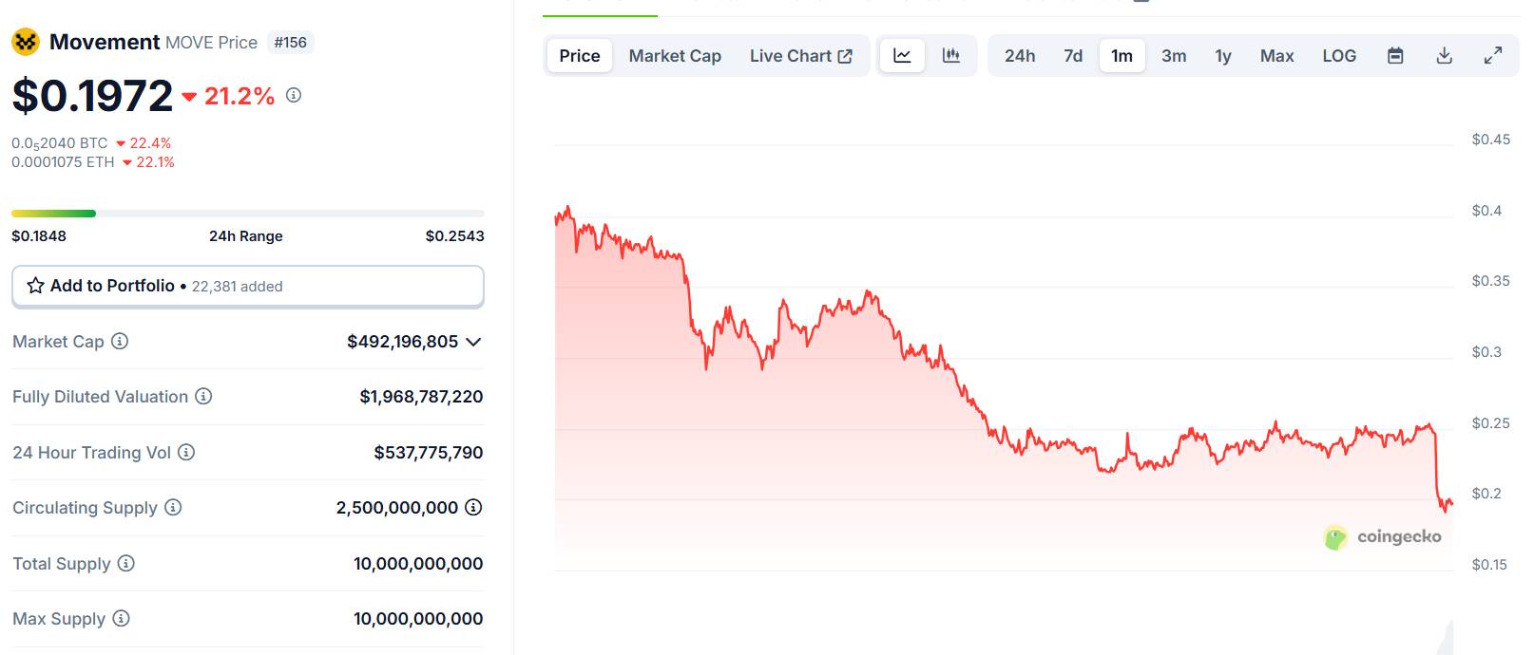Click the info icon next to Market Cap
This screenshot has height=655, width=1534.
120,341
